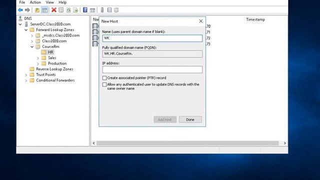Click the CourseRm zone icon

(38, 46)
